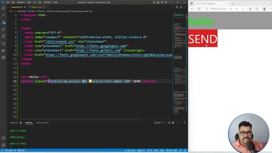Open the googleapis css2 font link on line 10

click(x=108, y=55)
